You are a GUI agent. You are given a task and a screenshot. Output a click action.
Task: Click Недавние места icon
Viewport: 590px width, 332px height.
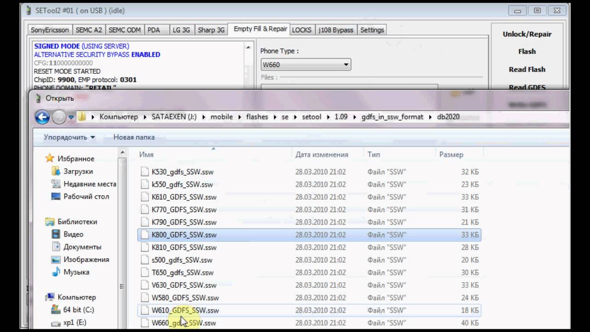click(x=56, y=184)
